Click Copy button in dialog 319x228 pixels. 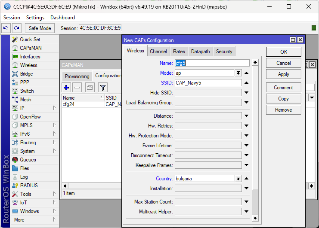point(284,99)
